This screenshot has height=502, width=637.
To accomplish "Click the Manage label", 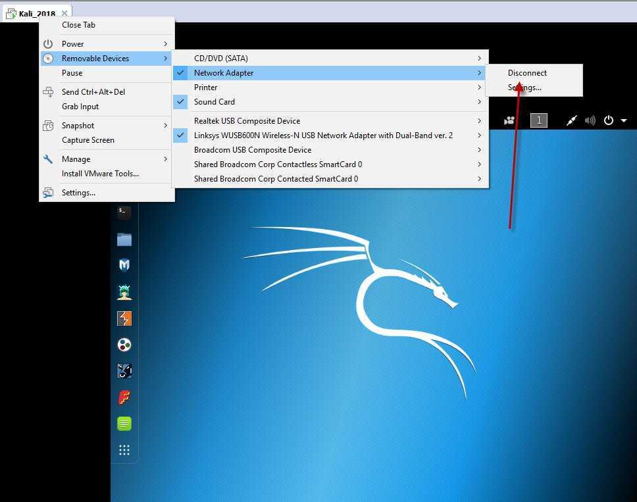I will (76, 159).
